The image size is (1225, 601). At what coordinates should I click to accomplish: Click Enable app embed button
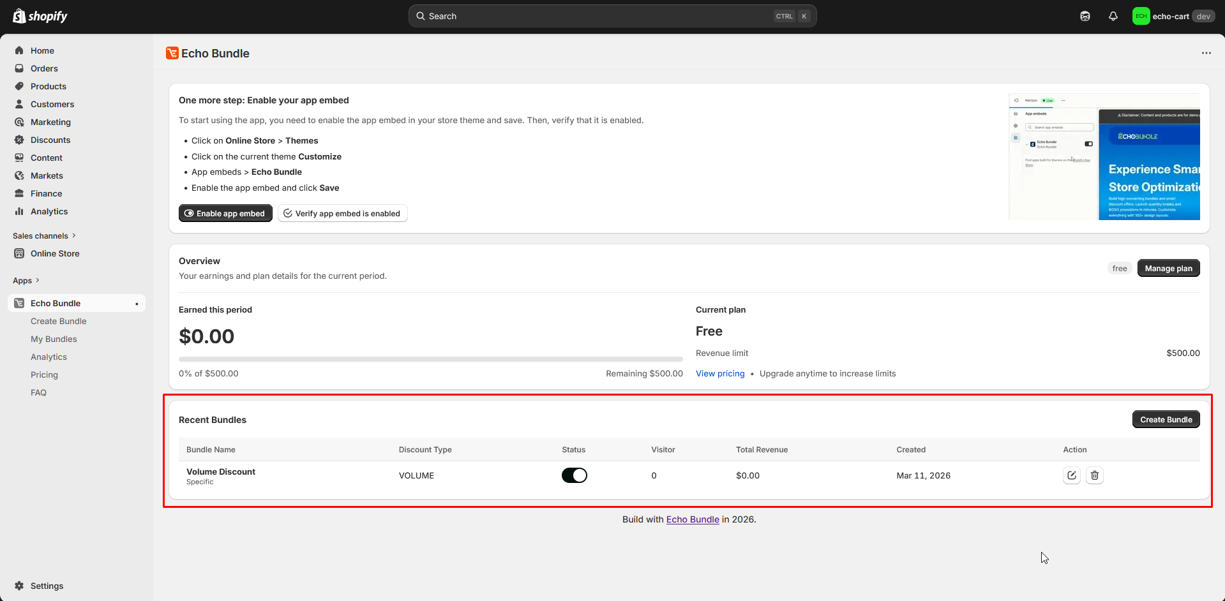click(225, 214)
